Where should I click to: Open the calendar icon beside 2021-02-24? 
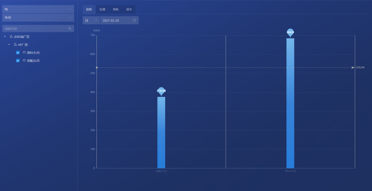coord(134,20)
